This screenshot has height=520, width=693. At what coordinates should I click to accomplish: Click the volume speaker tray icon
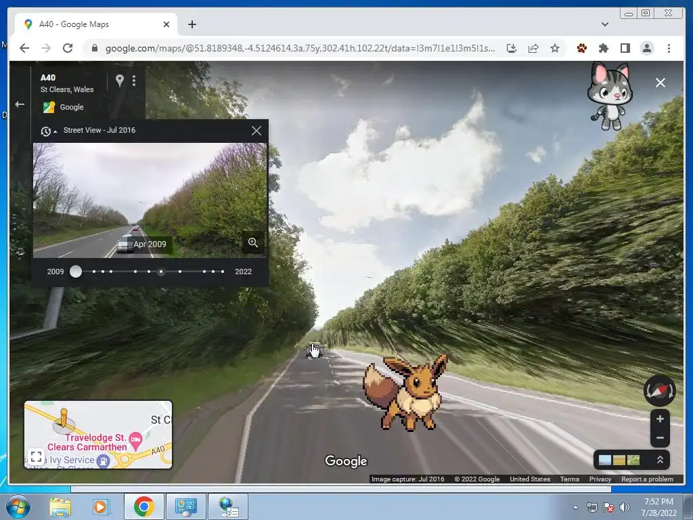pos(625,507)
